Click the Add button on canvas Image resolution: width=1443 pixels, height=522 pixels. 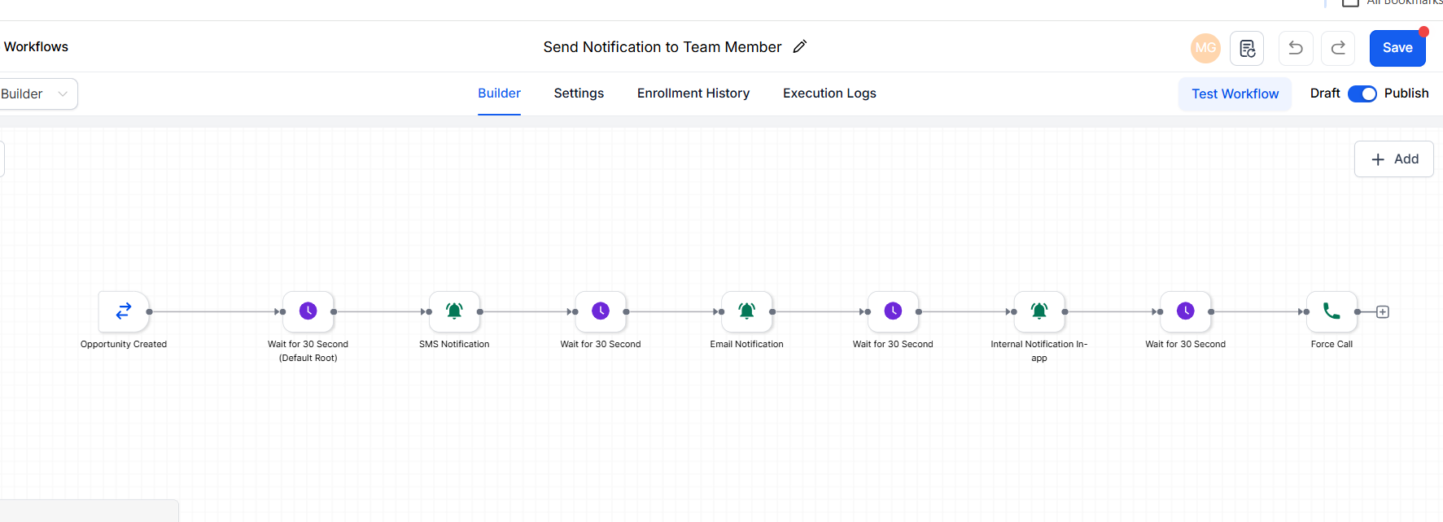coord(1394,159)
